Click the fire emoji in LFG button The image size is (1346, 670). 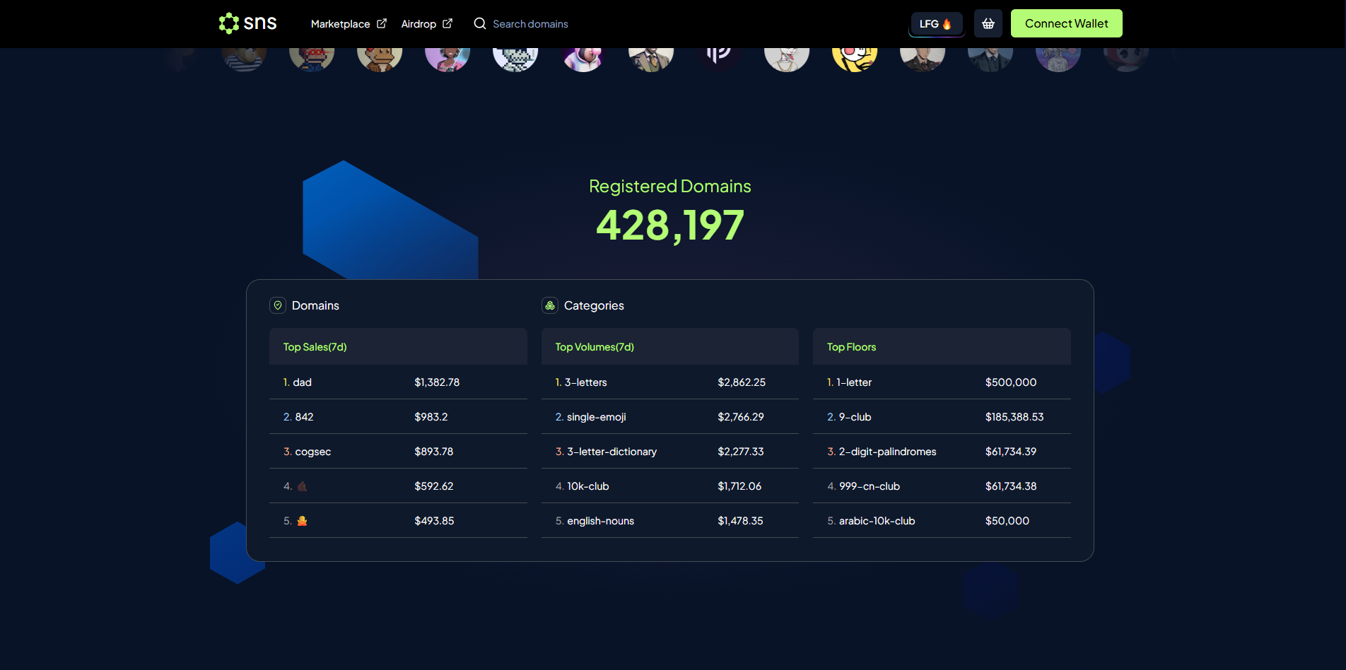point(948,23)
